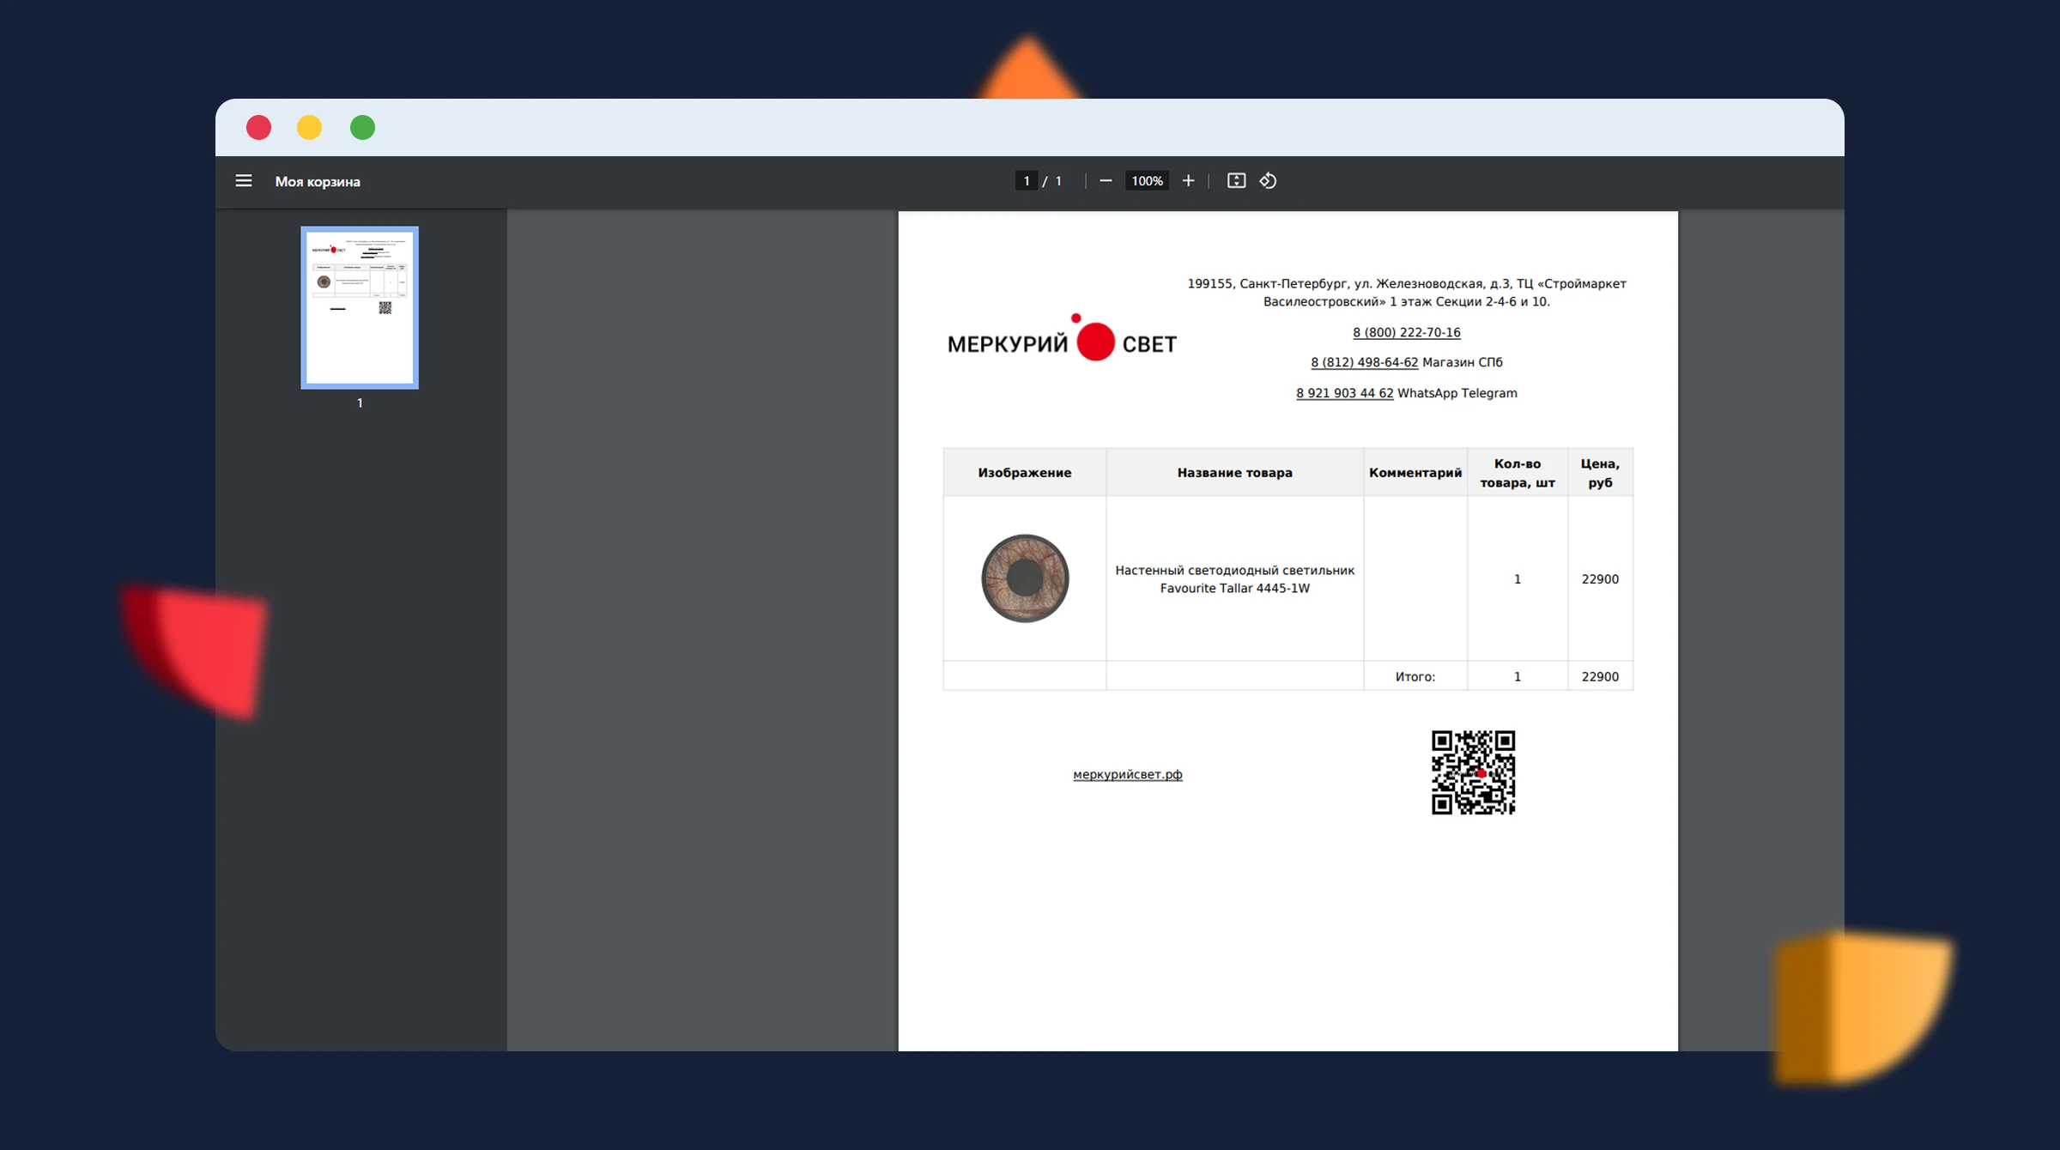Click the zoom in plus icon
The width and height of the screenshot is (2060, 1150).
pyautogui.click(x=1188, y=181)
